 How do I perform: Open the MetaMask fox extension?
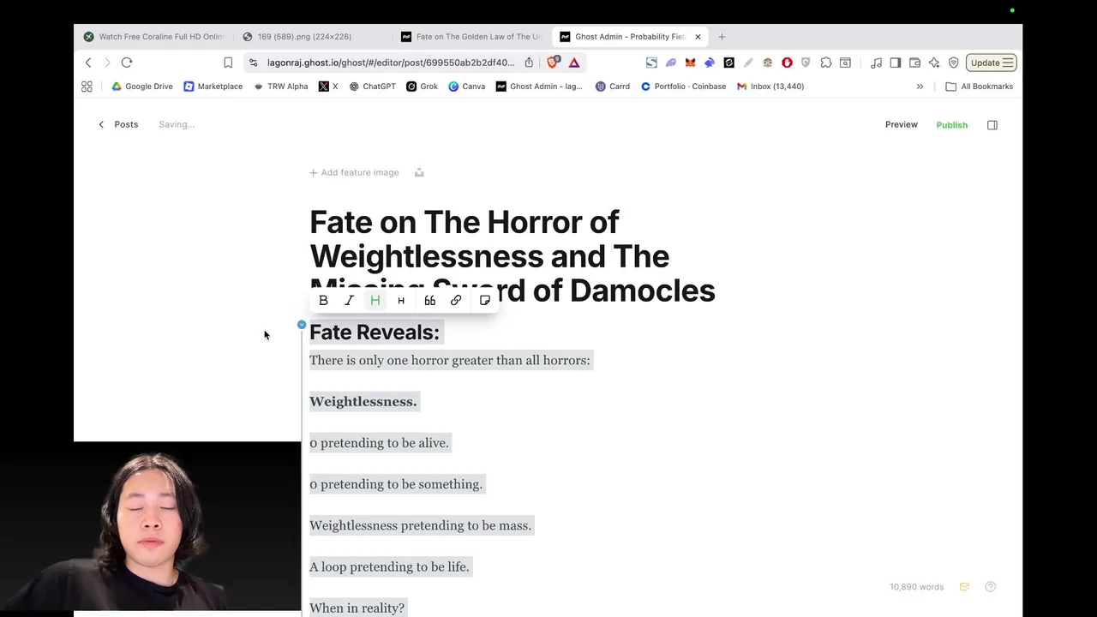(x=690, y=63)
